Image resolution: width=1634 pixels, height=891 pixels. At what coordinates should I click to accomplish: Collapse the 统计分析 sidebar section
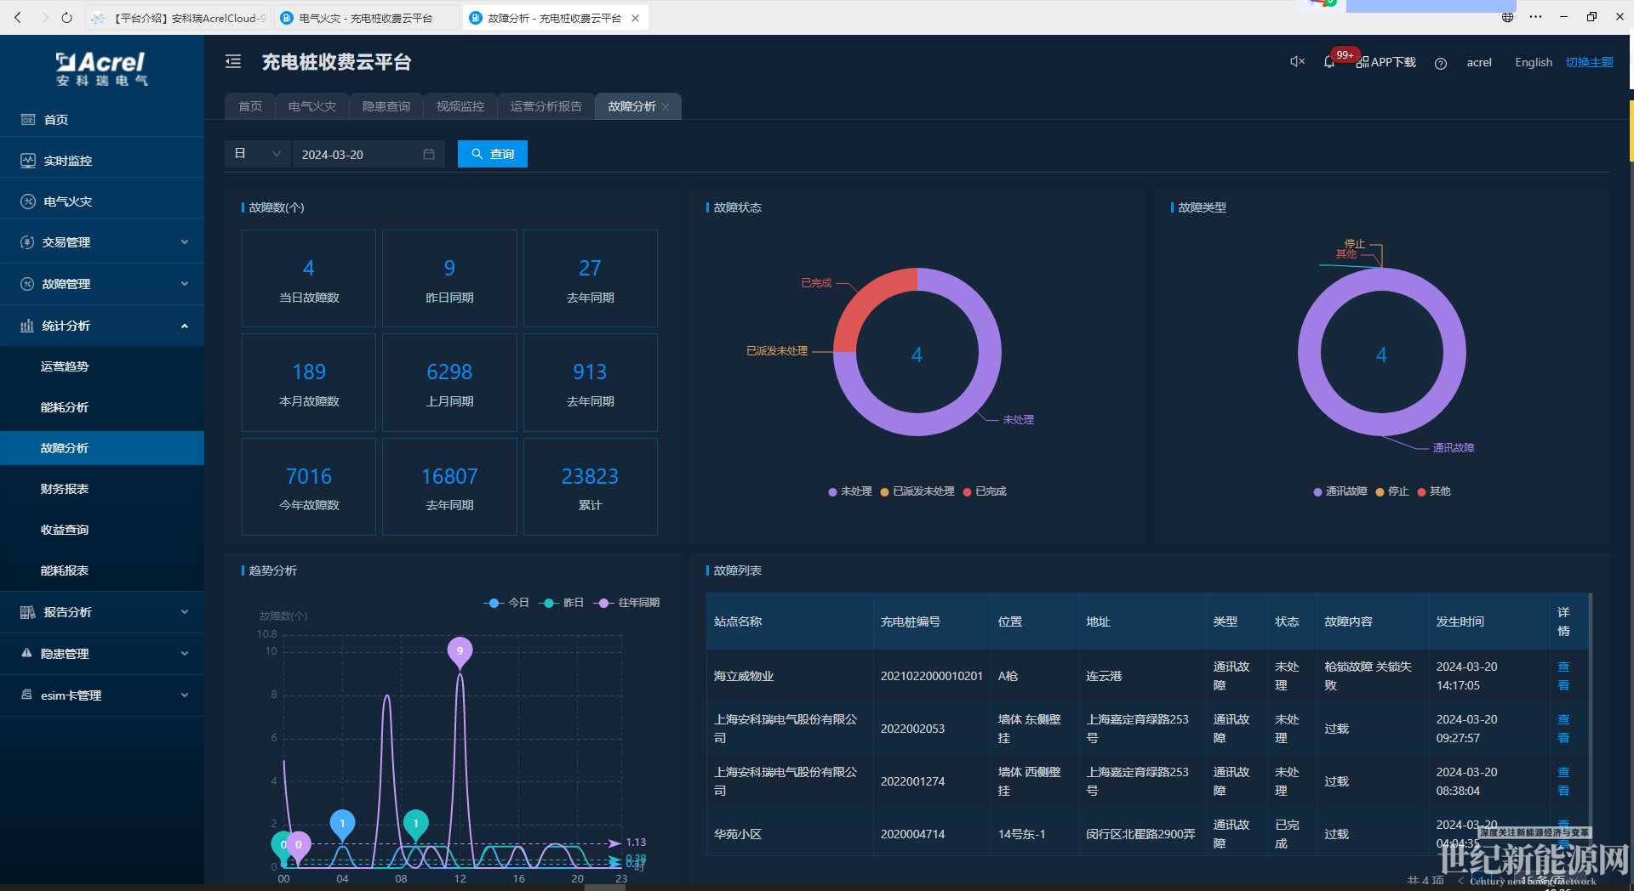(102, 326)
